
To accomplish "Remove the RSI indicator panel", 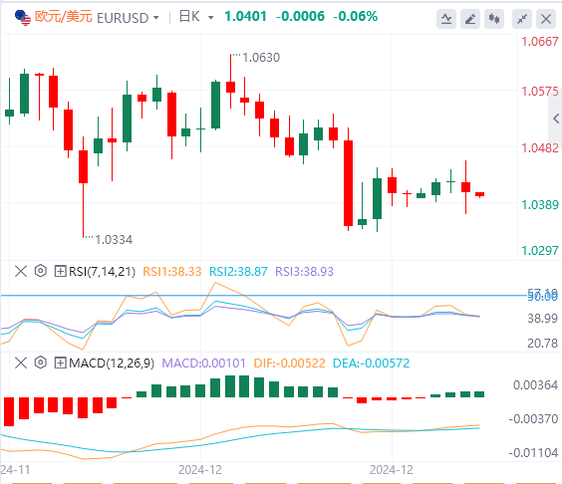I will [21, 271].
